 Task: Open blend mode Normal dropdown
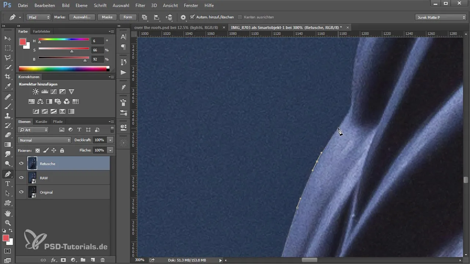pyautogui.click(x=44, y=140)
